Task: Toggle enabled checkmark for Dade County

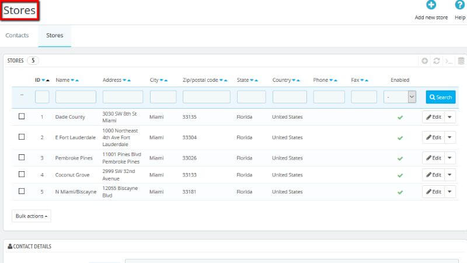Action: [400, 117]
